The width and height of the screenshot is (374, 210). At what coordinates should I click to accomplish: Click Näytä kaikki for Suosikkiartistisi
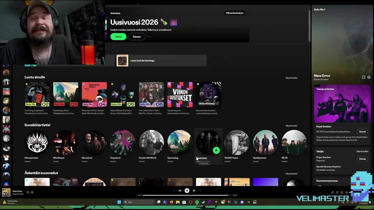tap(291, 126)
